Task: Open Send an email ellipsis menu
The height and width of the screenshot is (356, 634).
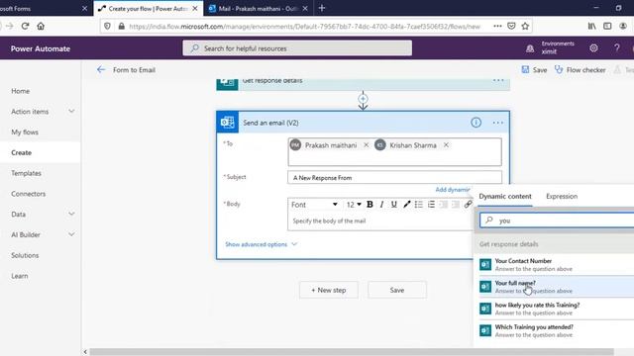Action: (x=497, y=123)
